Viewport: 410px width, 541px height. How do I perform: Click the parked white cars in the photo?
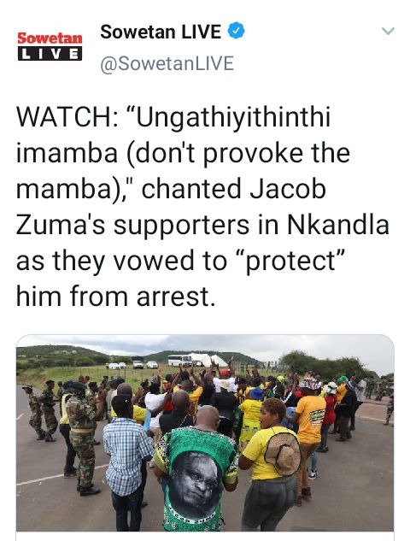click(132, 365)
